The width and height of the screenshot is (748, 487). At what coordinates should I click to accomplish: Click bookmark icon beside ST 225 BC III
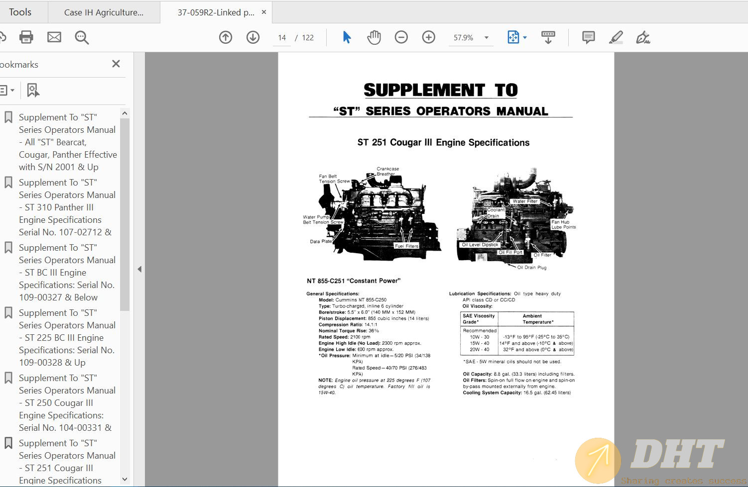(x=8, y=313)
